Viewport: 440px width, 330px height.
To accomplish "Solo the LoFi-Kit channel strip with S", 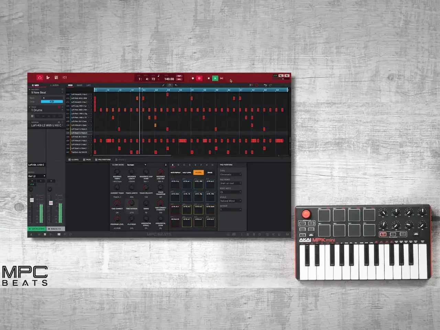I will (40, 181).
